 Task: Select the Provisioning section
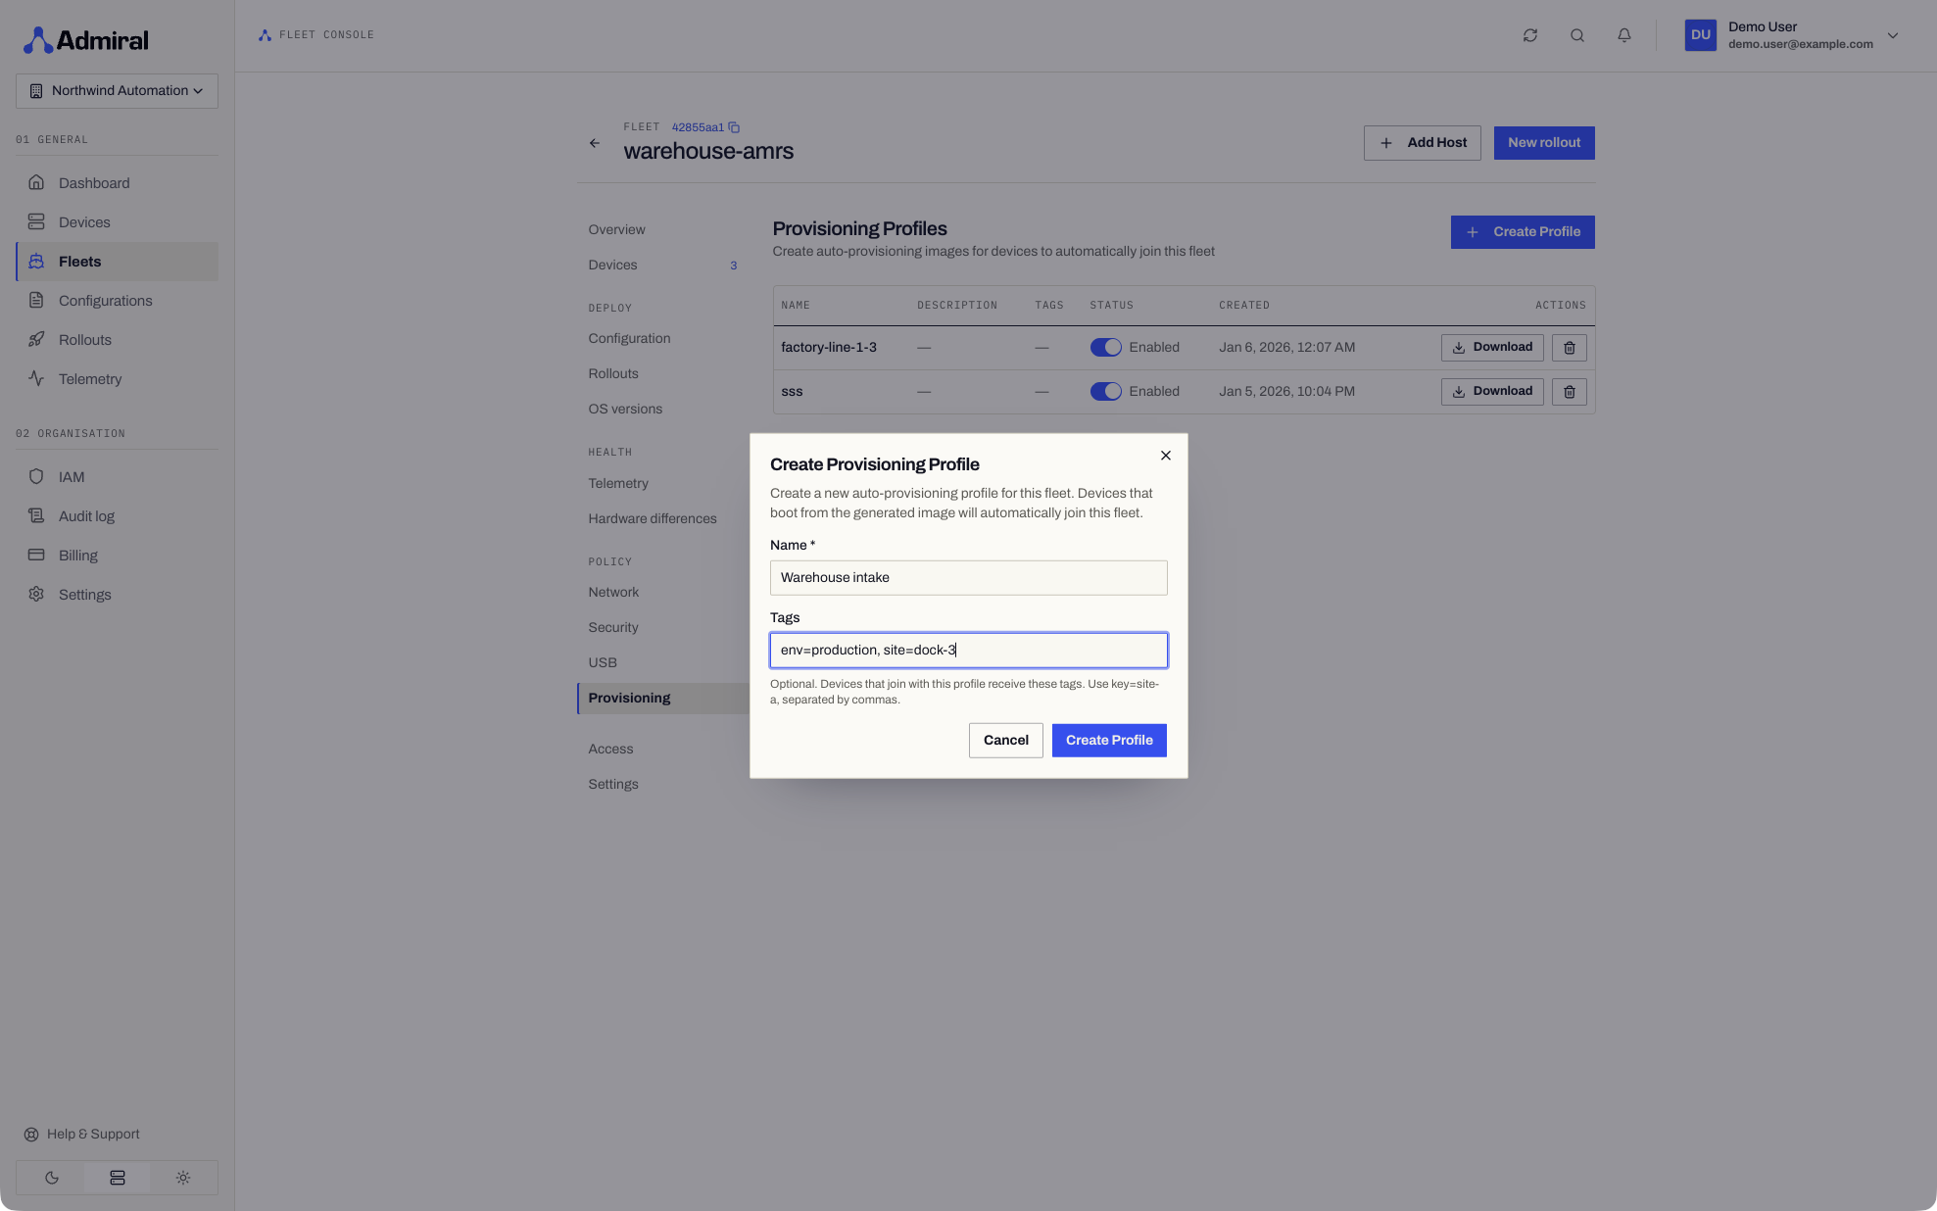pos(663,699)
